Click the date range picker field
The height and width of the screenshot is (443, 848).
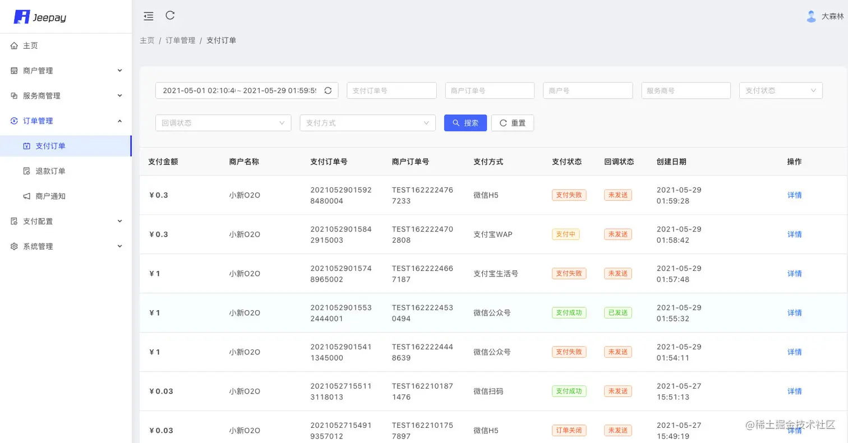tap(247, 90)
